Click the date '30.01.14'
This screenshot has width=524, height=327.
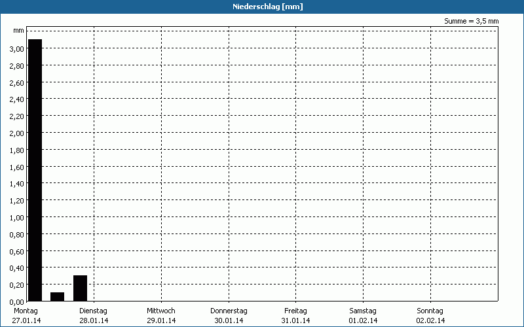pyautogui.click(x=229, y=320)
